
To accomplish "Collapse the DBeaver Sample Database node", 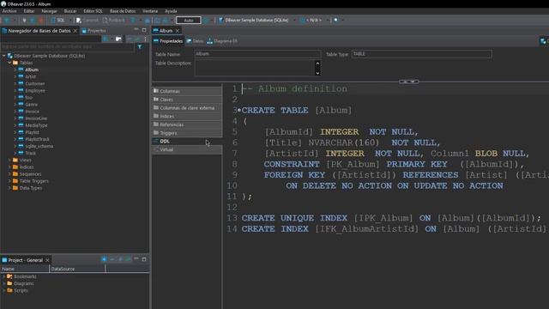I will pyautogui.click(x=3, y=56).
